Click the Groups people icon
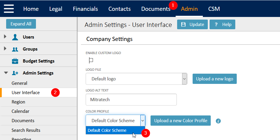280x140 pixels. pos(15,49)
